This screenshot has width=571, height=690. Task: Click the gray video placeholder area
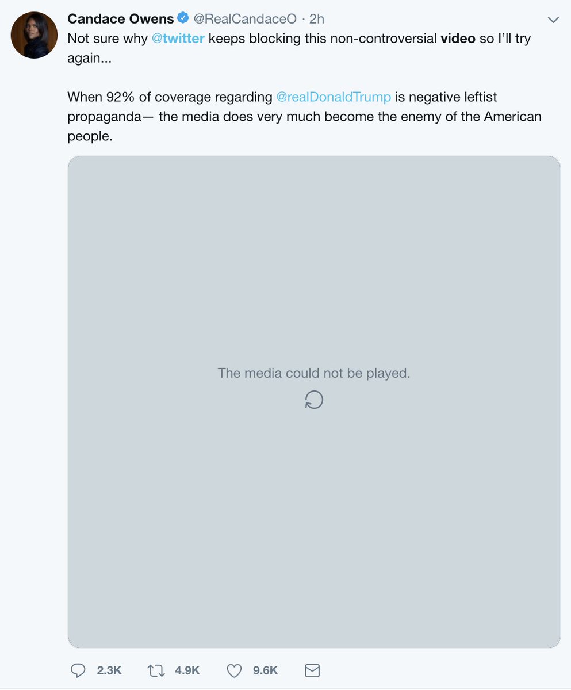click(x=314, y=402)
